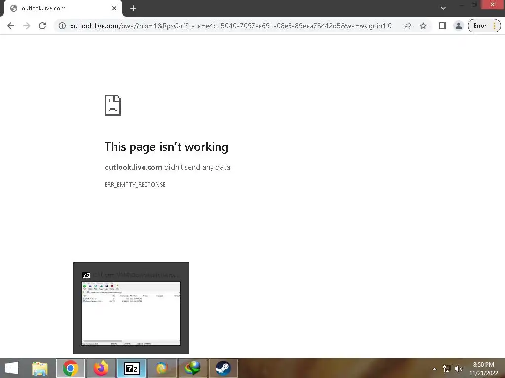Toggle the Chrome side panel
This screenshot has width=505, height=378.
click(443, 26)
